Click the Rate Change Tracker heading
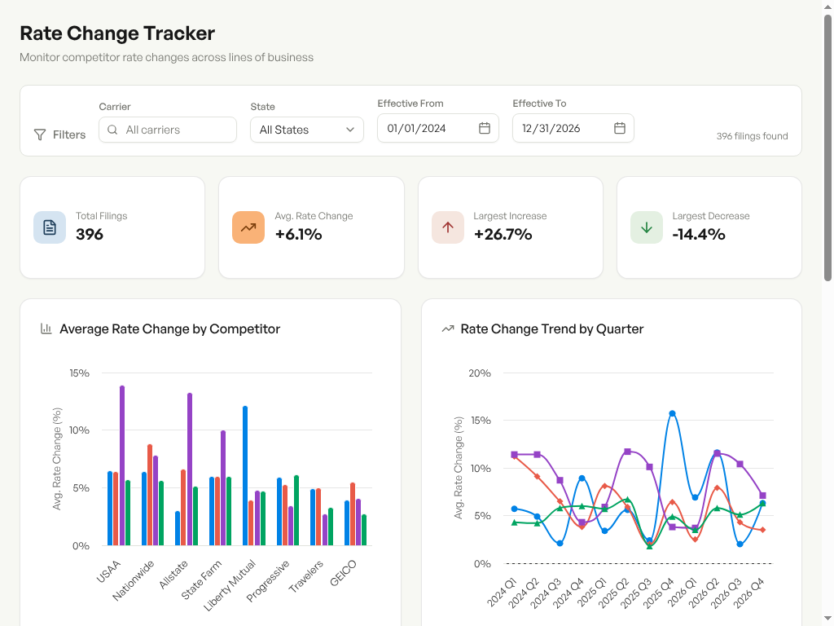 tap(117, 33)
